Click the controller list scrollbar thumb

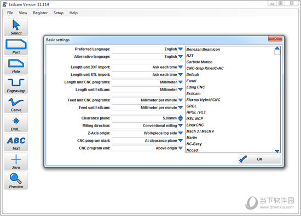pos(277,52)
